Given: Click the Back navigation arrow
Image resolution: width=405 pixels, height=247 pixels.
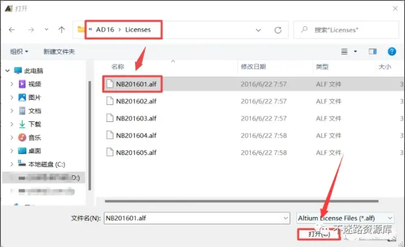Looking at the screenshot, I should (x=13, y=29).
